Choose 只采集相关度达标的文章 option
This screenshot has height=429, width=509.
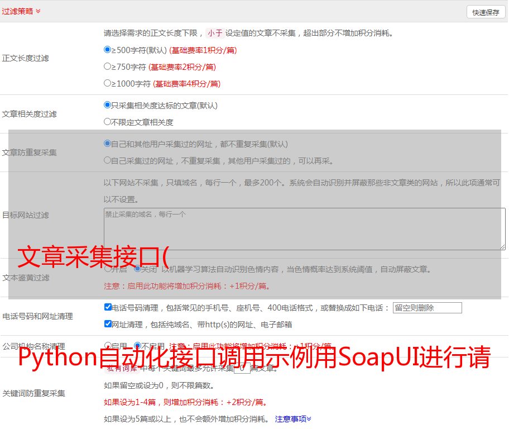pyautogui.click(x=108, y=105)
